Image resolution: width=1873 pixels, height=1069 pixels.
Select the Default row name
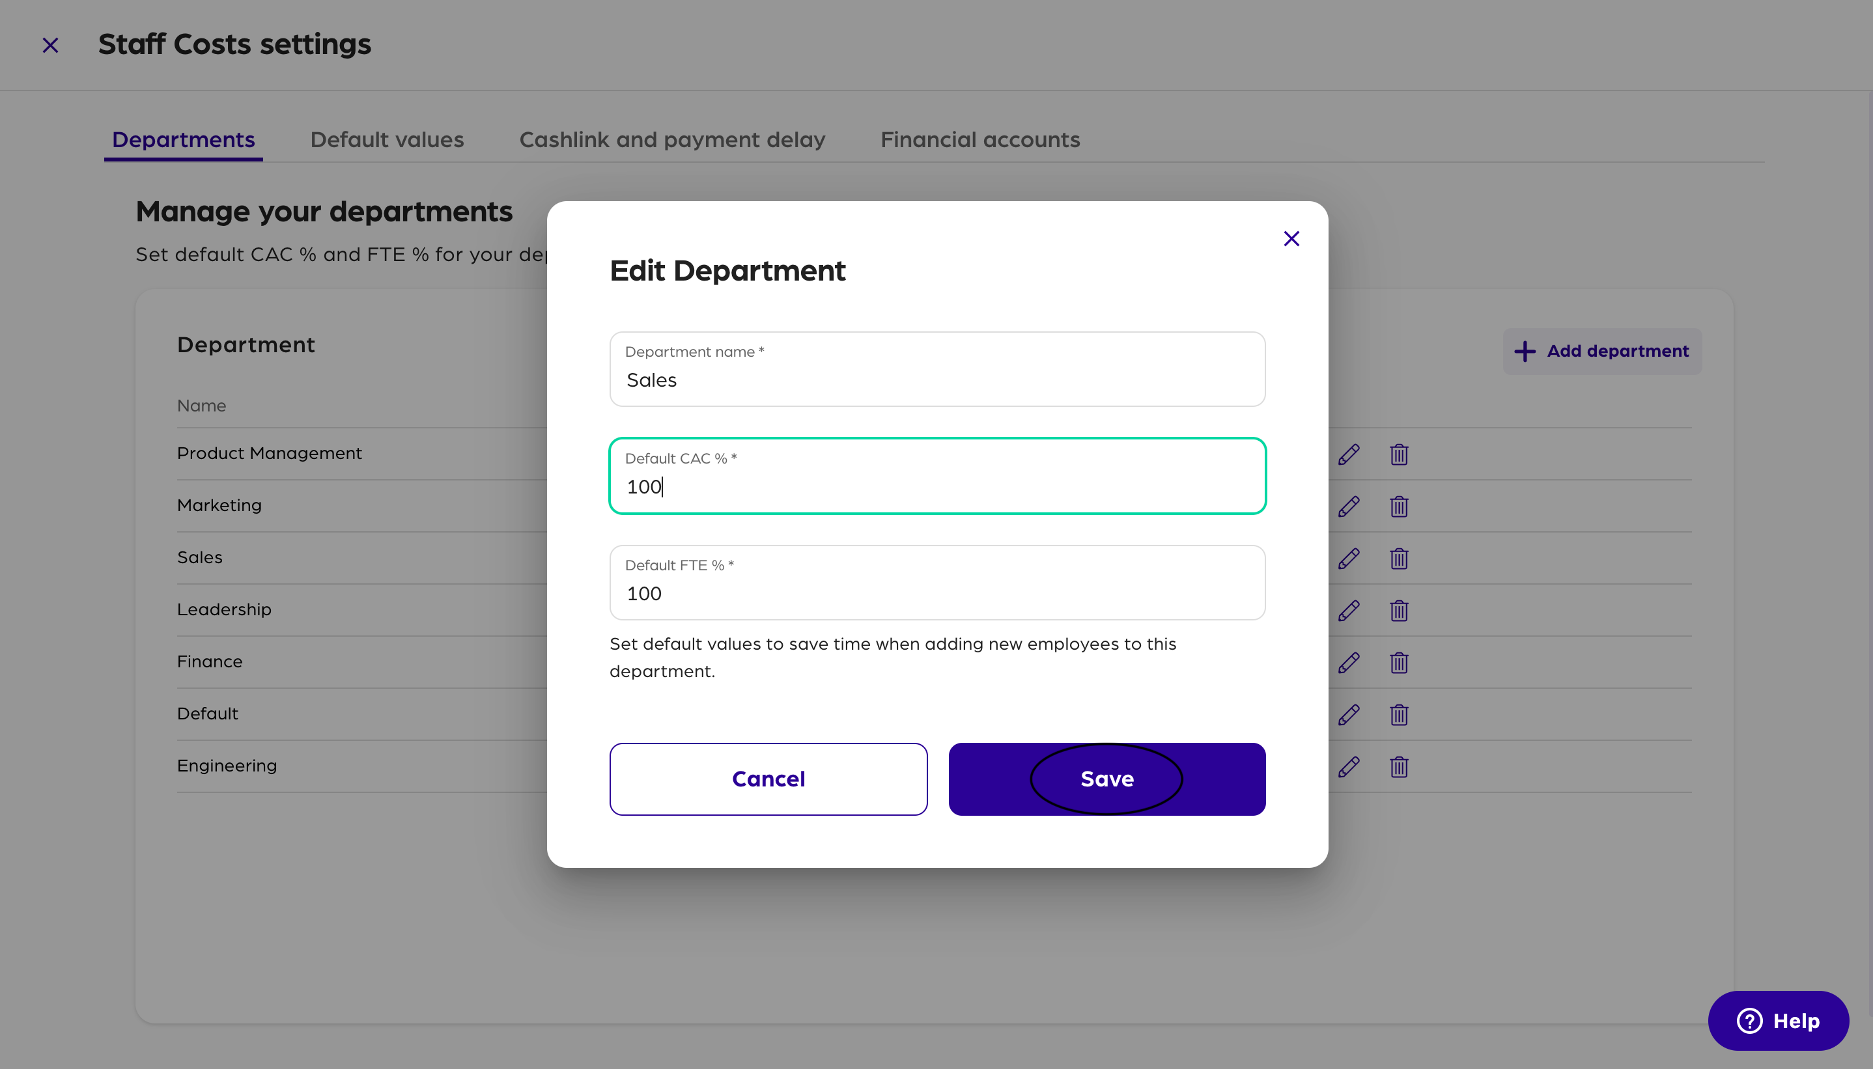pyautogui.click(x=208, y=714)
